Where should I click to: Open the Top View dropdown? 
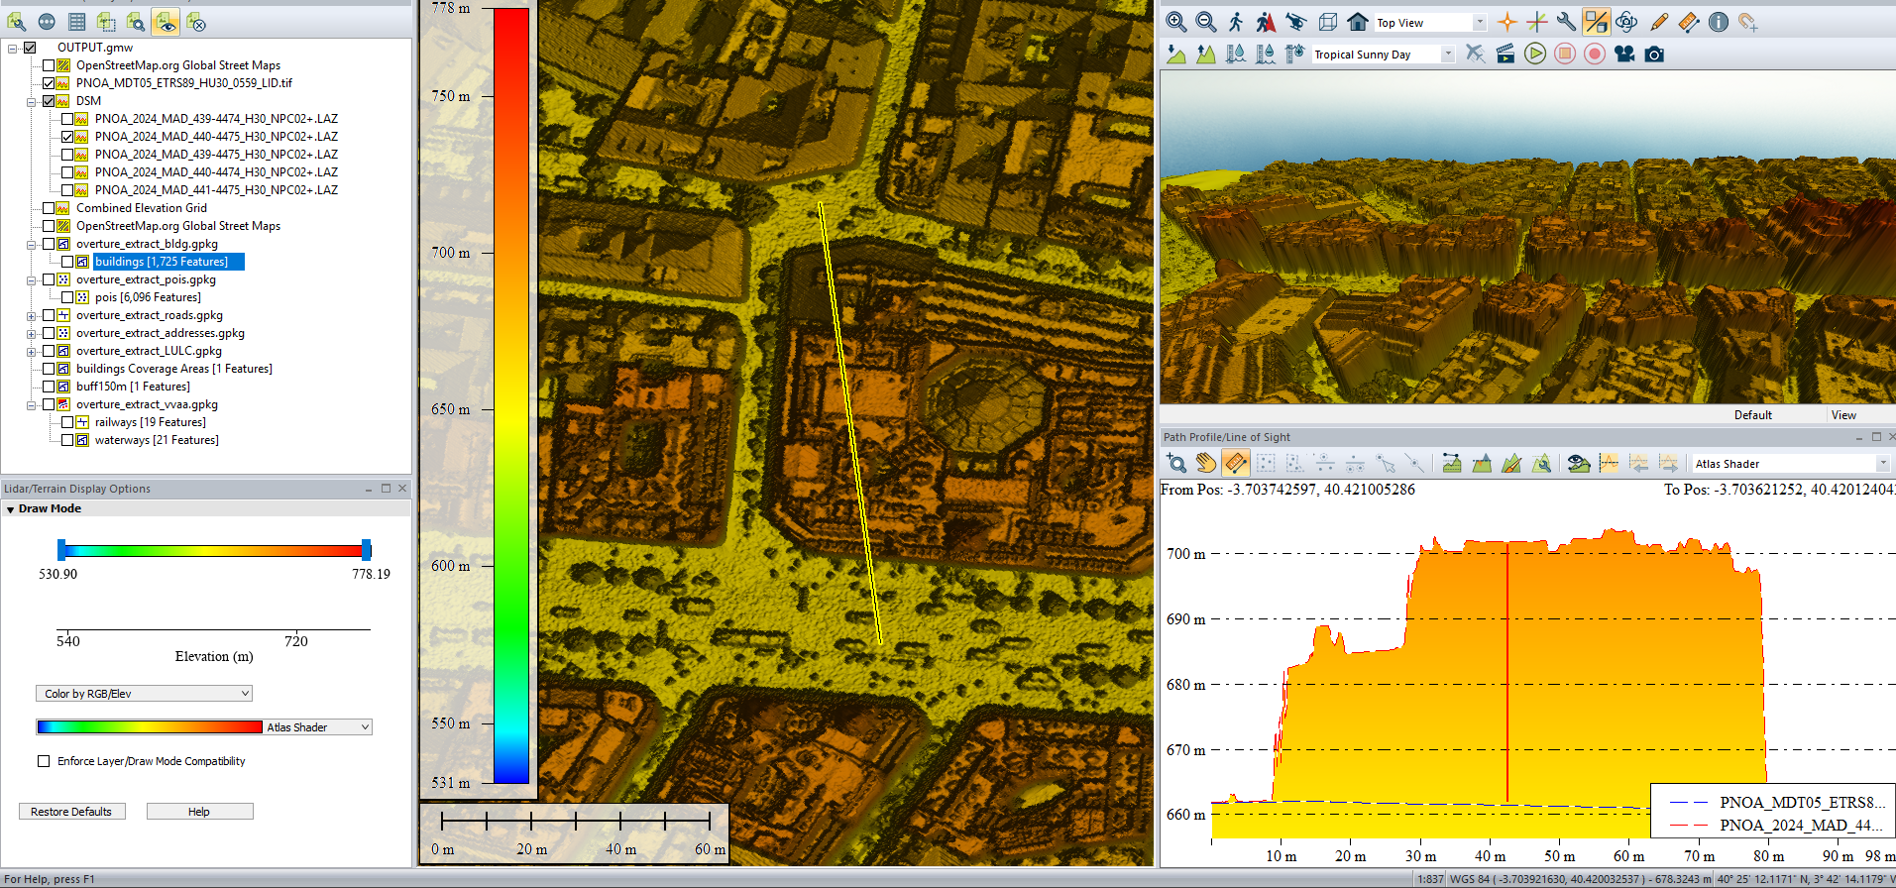click(x=1479, y=23)
